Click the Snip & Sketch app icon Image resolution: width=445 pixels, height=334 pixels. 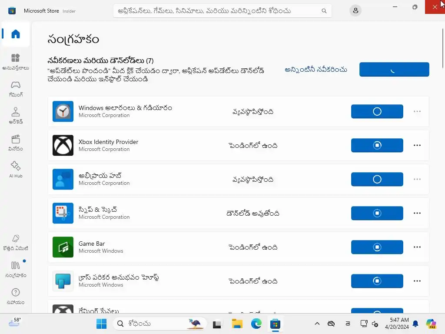point(63,213)
